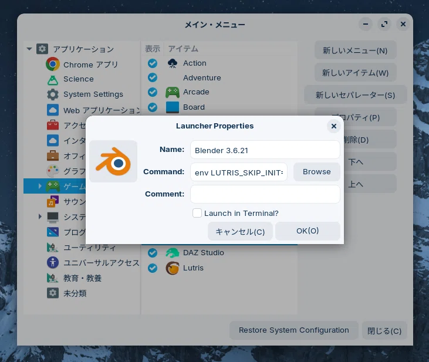The image size is (429, 362).
Task: Click the brown briefcase office icon
Action: coord(53,155)
